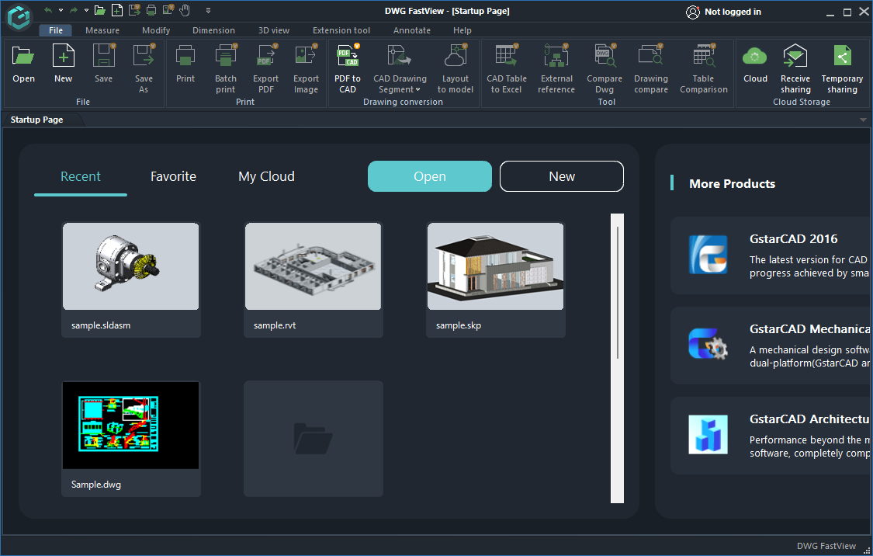Screen dimensions: 873x556
Task: Open the Dimension ribbon tab
Action: [214, 30]
